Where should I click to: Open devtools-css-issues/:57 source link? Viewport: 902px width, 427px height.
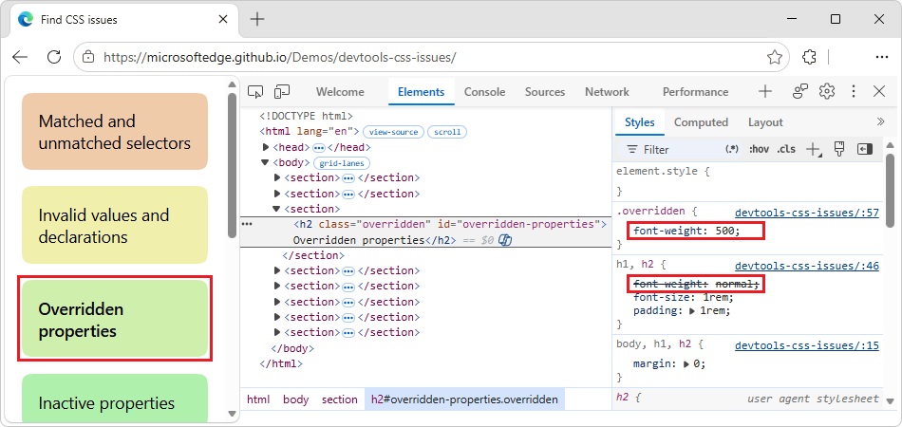point(807,213)
